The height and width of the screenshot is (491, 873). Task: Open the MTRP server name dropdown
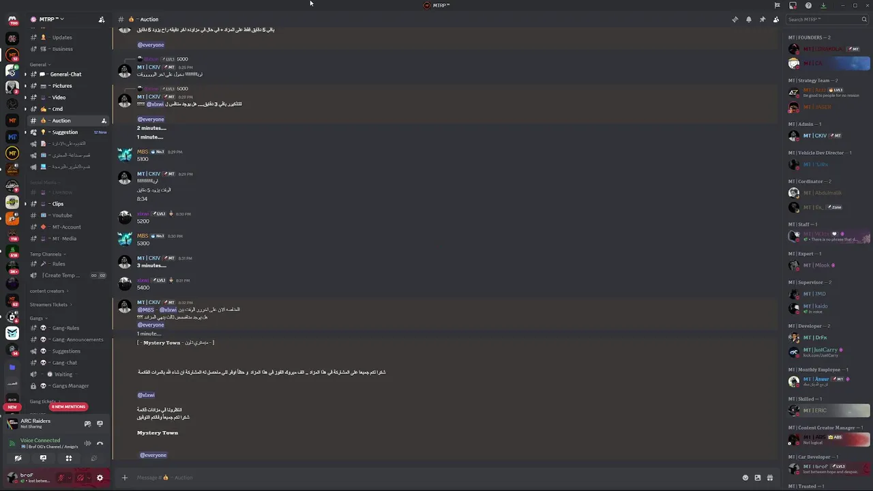coord(48,19)
